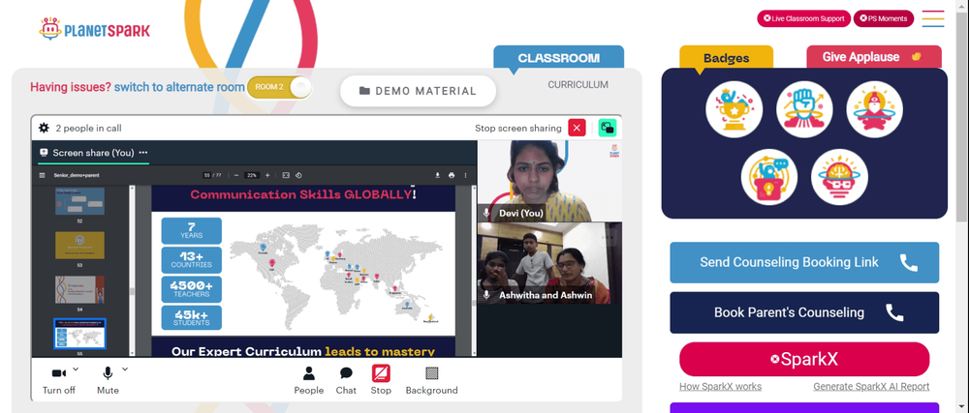Toggle the ROOM 2 alternate room switch

[279, 87]
